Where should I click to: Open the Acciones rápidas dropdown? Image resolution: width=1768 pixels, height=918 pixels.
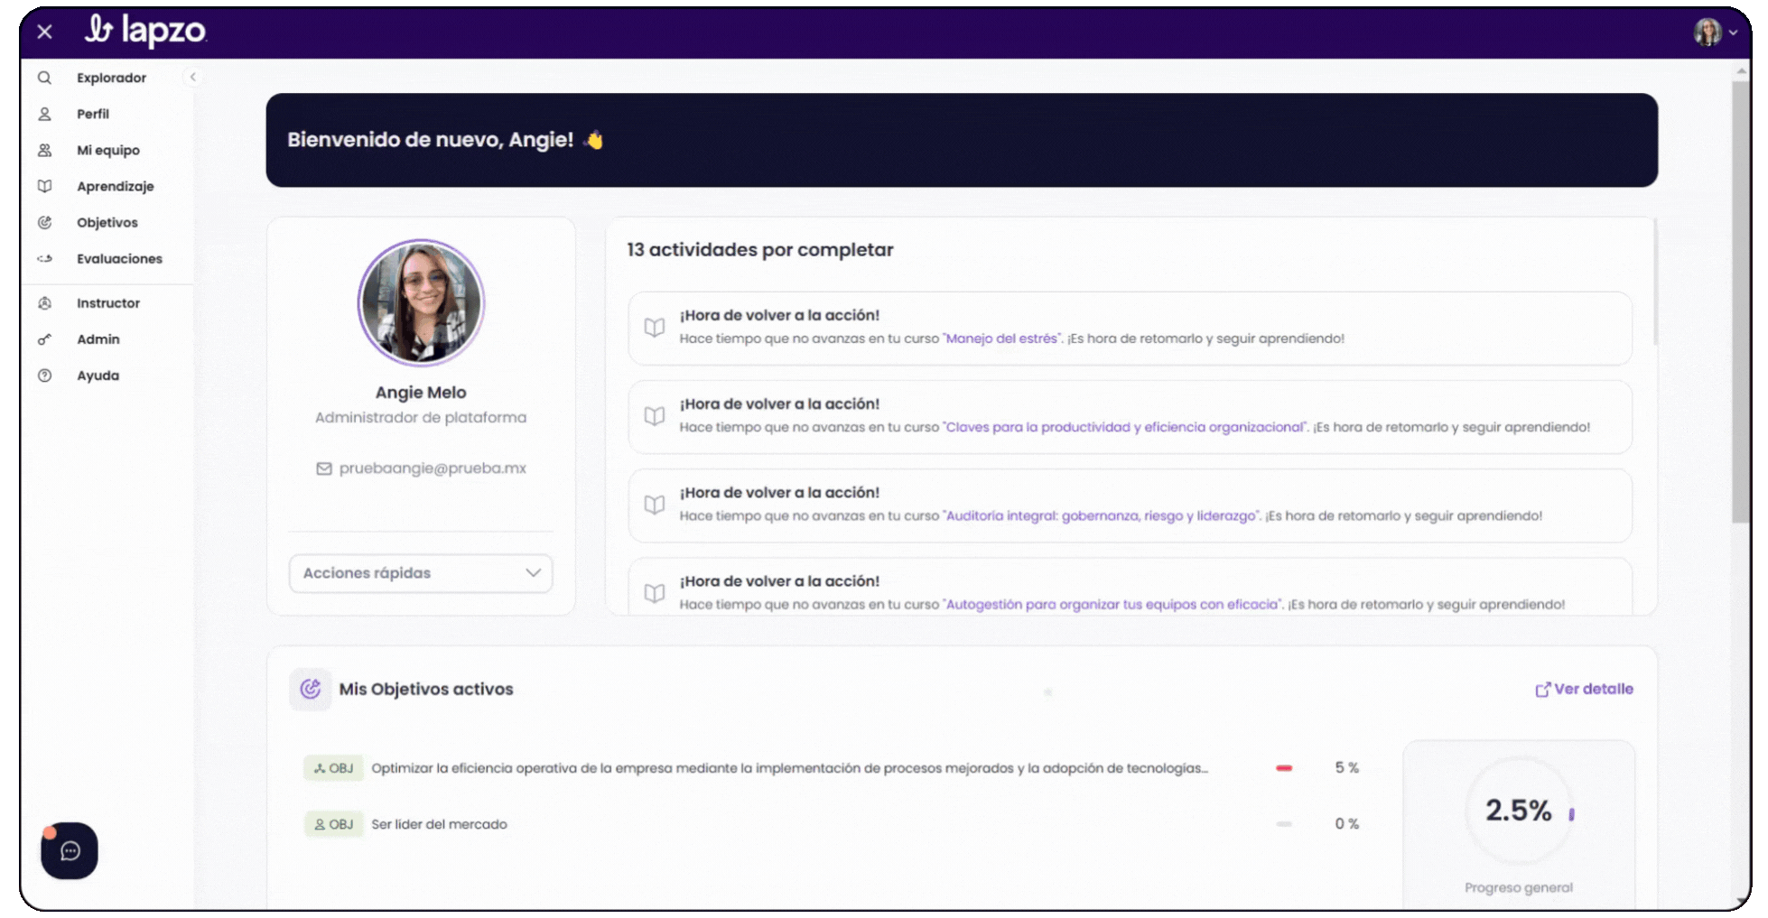(421, 573)
